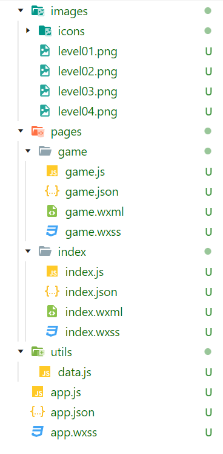Viewport: 223px width, 454px height.
Task: Click the JS icon of data.js
Action: (45, 372)
